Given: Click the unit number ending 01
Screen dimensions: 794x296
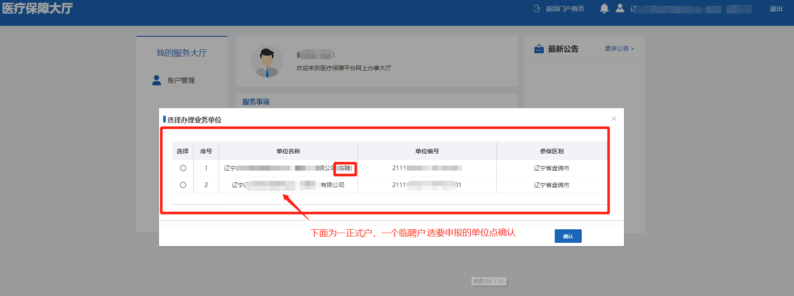Looking at the screenshot, I should (427, 185).
